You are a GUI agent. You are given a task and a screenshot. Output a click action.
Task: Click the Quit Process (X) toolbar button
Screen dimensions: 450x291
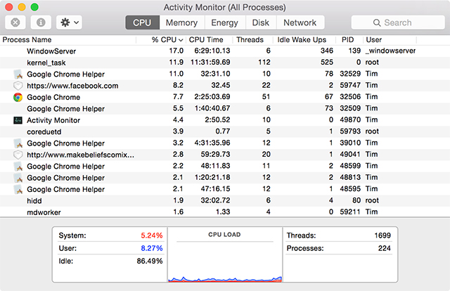point(15,22)
